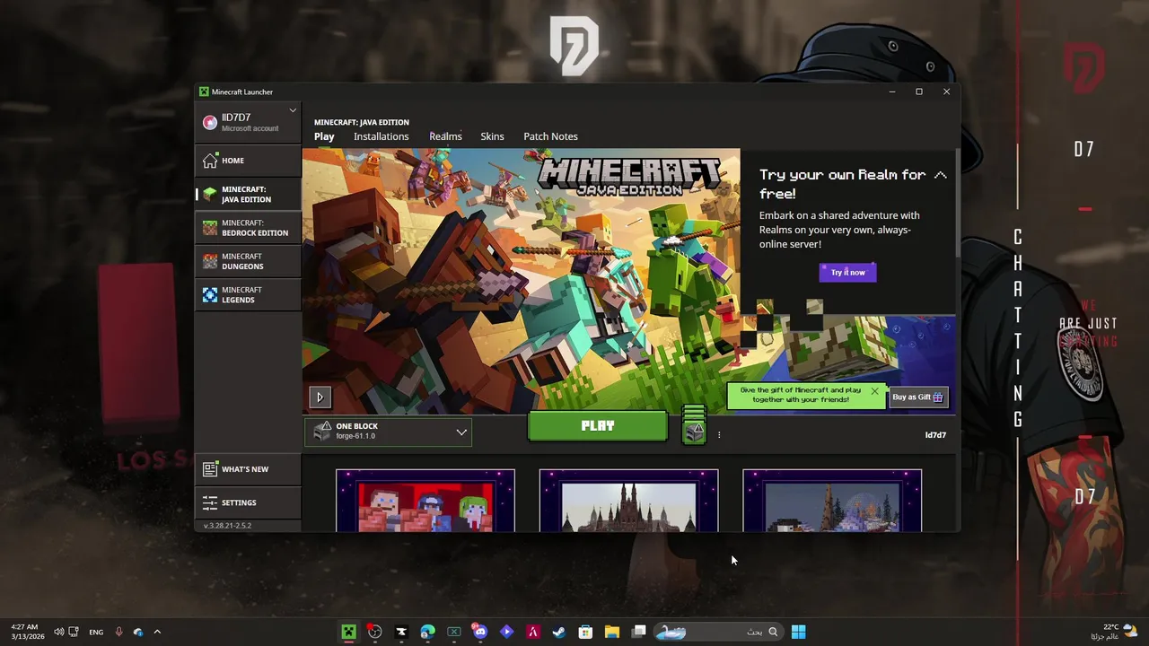The width and height of the screenshot is (1149, 646).
Task: Click the Windows Start button
Action: click(798, 632)
